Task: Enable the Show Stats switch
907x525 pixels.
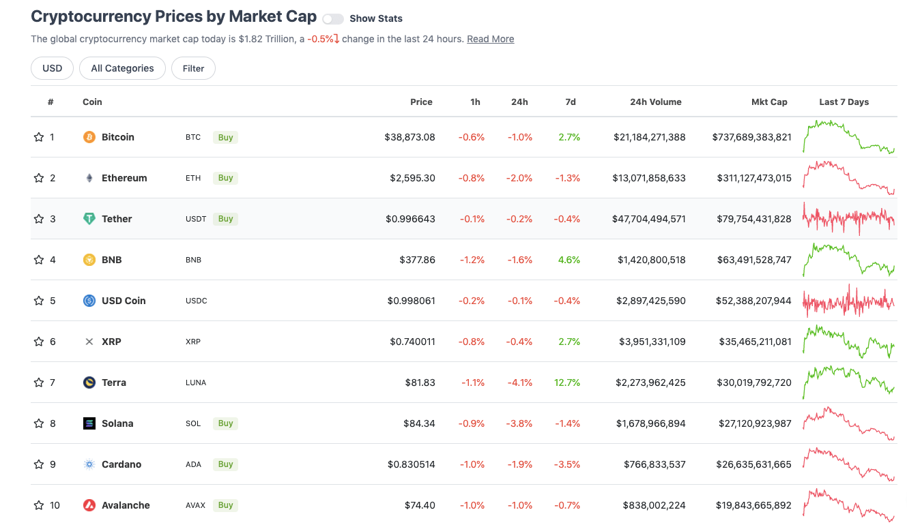Action: pos(333,19)
